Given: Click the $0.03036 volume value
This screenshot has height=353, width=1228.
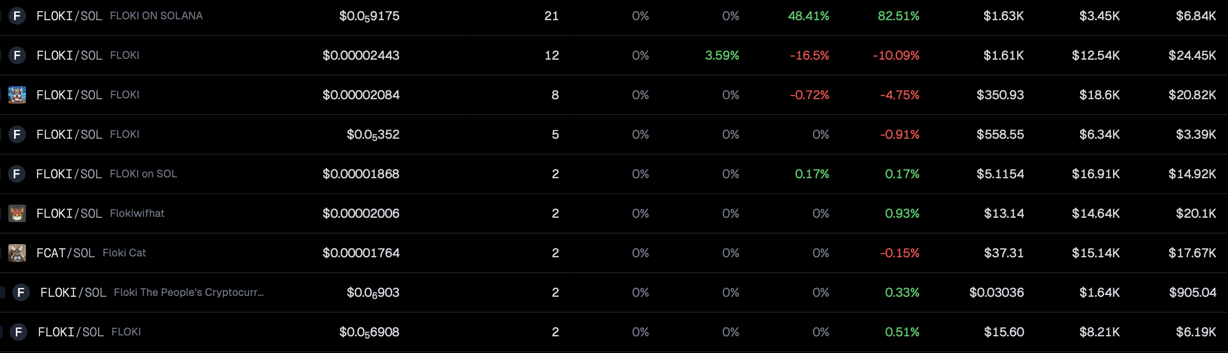Looking at the screenshot, I should pos(997,292).
